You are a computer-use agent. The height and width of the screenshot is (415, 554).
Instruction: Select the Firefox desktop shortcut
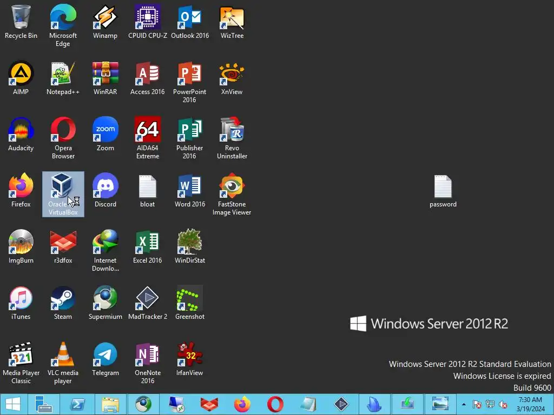click(x=21, y=190)
